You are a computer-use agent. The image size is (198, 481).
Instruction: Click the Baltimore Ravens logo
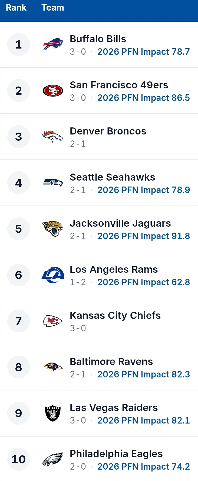pos(53,367)
